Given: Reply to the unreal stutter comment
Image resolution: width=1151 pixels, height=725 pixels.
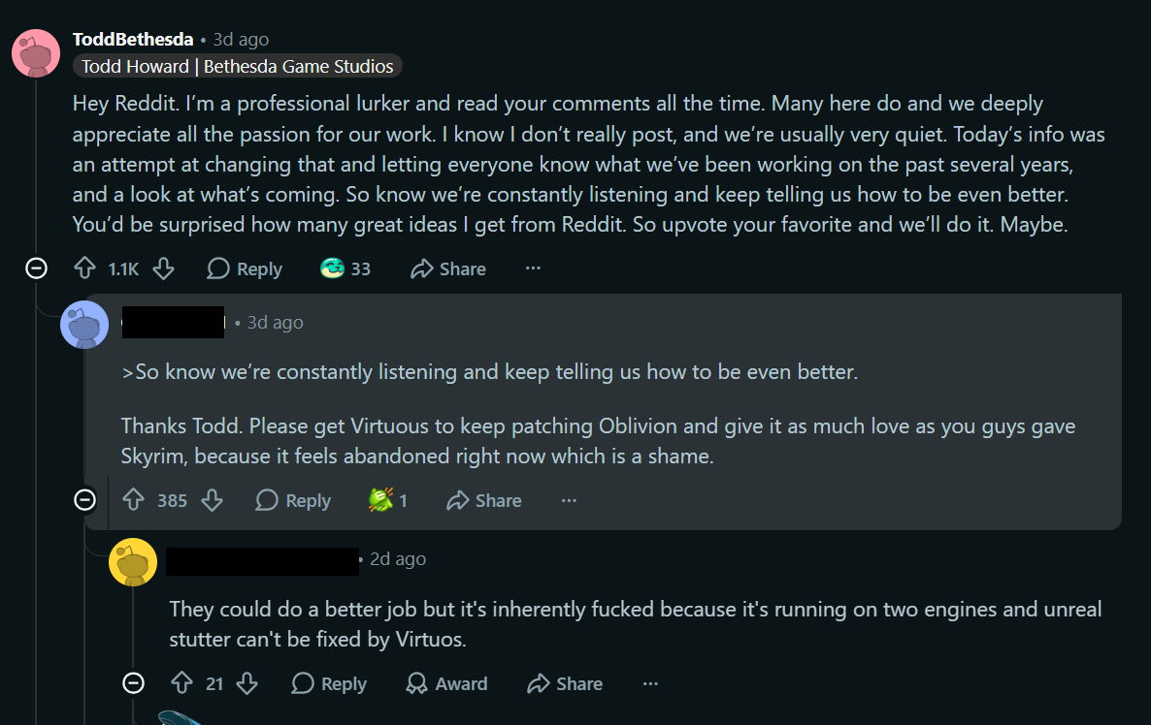Looking at the screenshot, I should point(329,683).
